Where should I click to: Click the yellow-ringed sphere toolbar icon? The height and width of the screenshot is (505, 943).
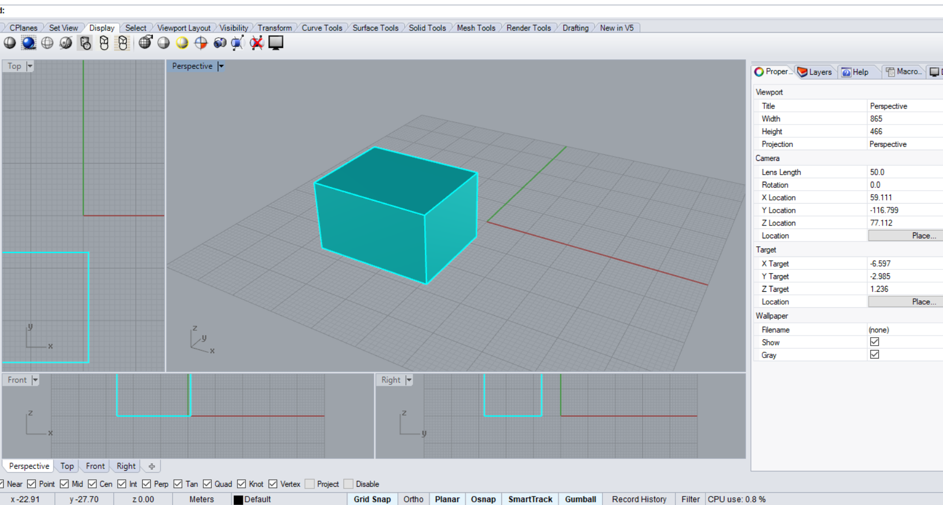[x=182, y=43]
